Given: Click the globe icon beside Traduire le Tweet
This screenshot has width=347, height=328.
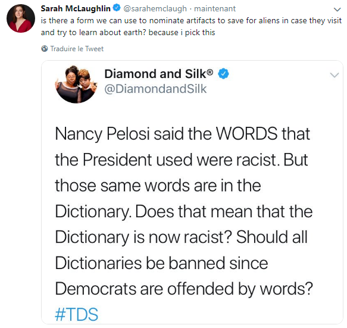Looking at the screenshot, I should (45, 48).
